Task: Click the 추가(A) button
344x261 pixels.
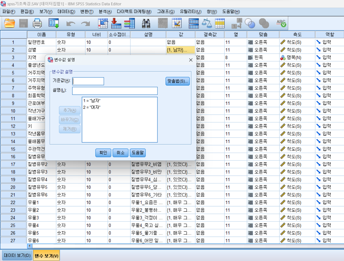Action: 70,110
